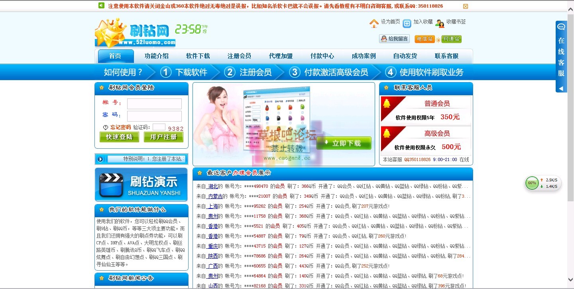Click the 帐号 input field
Screen dimensions: 574x289
[154, 104]
